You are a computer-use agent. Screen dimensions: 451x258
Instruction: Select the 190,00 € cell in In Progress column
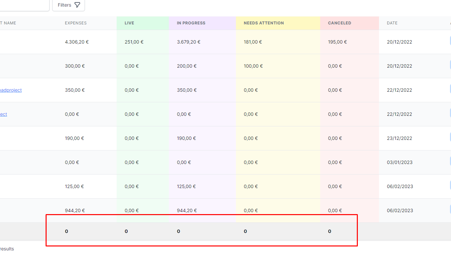[x=186, y=138]
